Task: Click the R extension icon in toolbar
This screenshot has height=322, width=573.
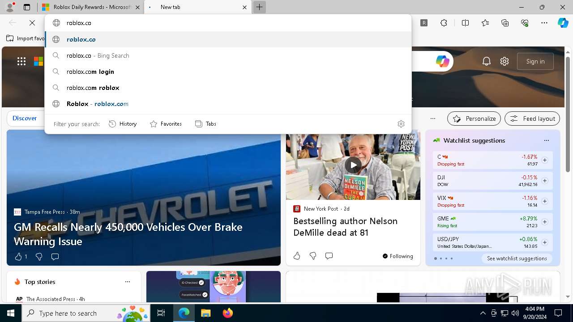Action: click(x=424, y=23)
